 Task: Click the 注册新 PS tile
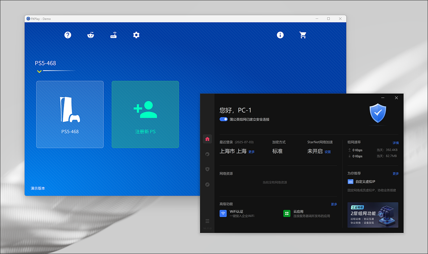145,114
